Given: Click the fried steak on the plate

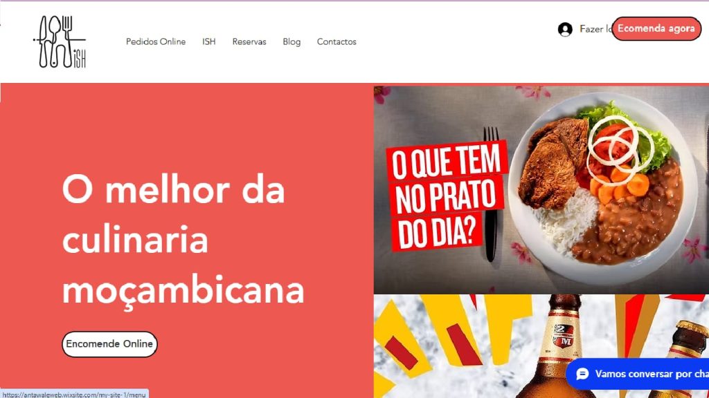Looking at the screenshot, I should coord(553,162).
